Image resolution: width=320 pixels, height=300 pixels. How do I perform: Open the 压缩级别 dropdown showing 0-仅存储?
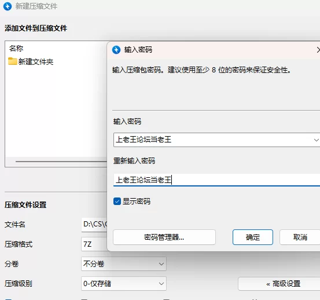[124, 283]
